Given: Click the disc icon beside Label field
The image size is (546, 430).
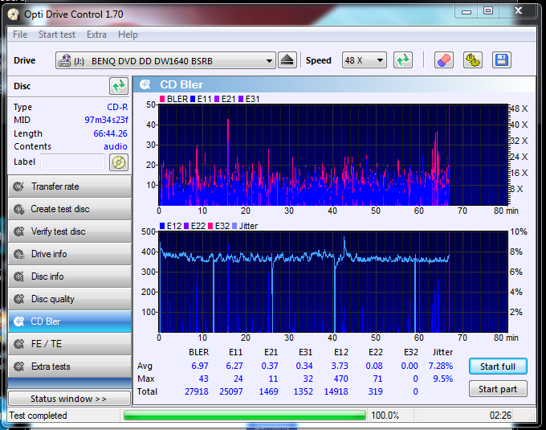Looking at the screenshot, I should tap(119, 162).
